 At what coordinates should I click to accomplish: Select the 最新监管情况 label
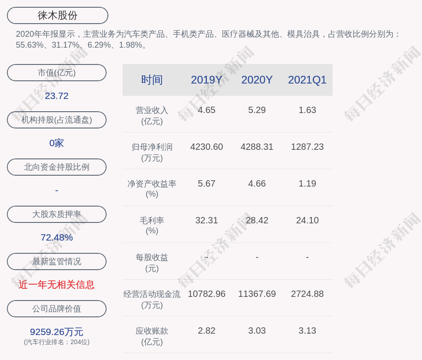[57, 261]
